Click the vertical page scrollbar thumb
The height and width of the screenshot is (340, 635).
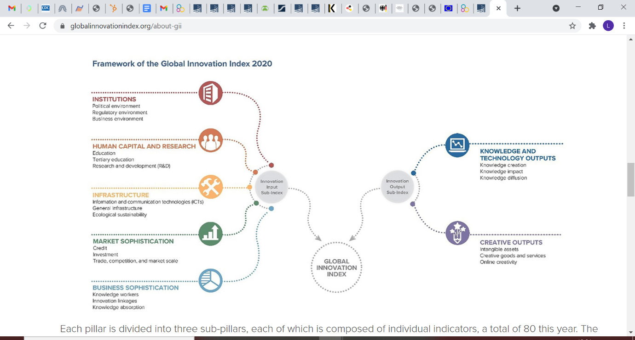[x=630, y=179]
